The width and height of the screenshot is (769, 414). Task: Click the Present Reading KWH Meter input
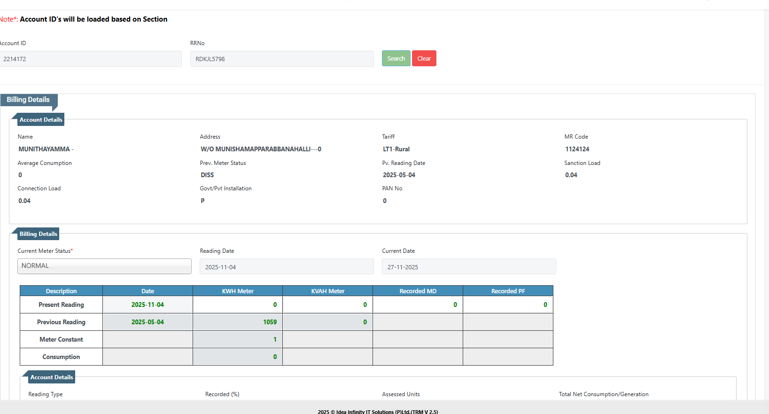238,305
